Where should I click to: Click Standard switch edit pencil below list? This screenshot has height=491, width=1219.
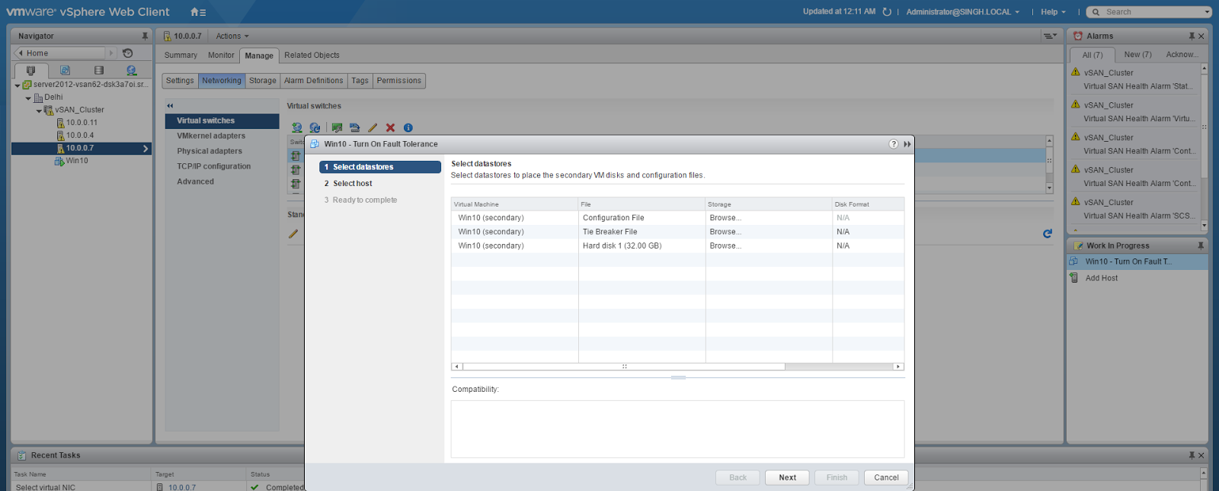tap(293, 234)
